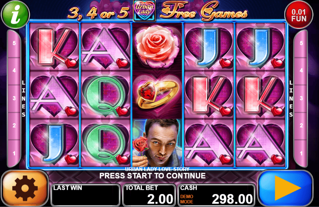Select line 1 on left lines panel

pos(14,153)
